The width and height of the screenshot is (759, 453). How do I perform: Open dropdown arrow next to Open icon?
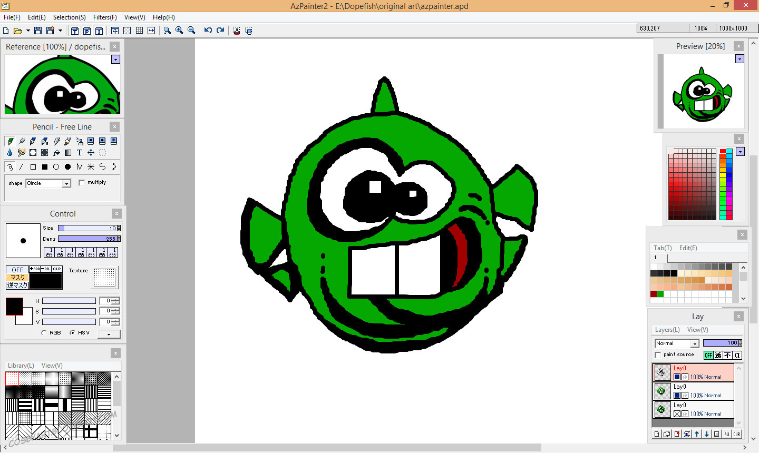pos(27,31)
